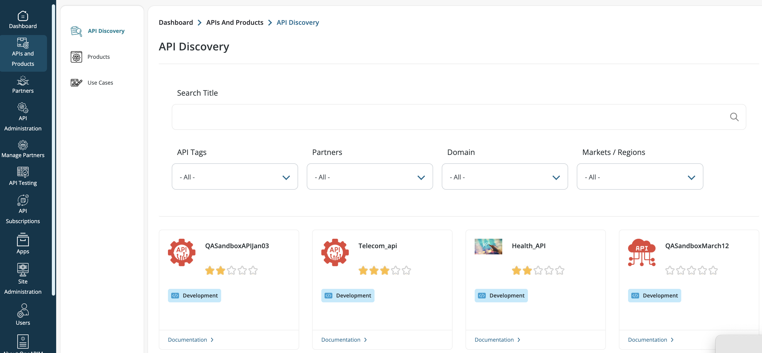
Task: Go to APIs And Products breadcrumb
Action: [x=235, y=22]
